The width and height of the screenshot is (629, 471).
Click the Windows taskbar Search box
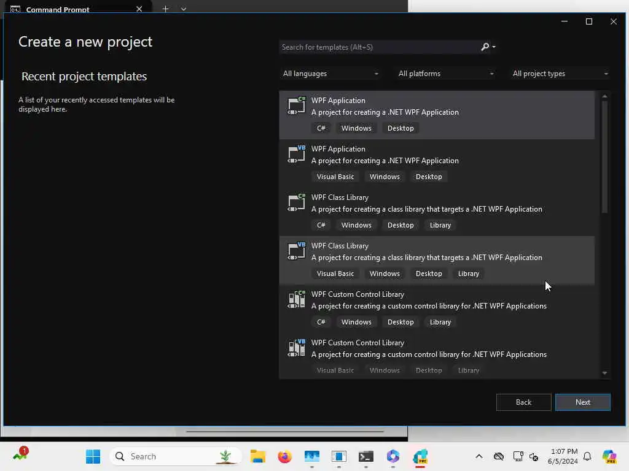176,456
